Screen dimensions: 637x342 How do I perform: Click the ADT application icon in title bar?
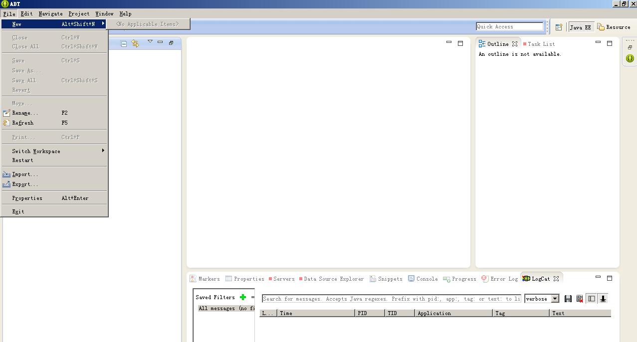click(x=4, y=4)
